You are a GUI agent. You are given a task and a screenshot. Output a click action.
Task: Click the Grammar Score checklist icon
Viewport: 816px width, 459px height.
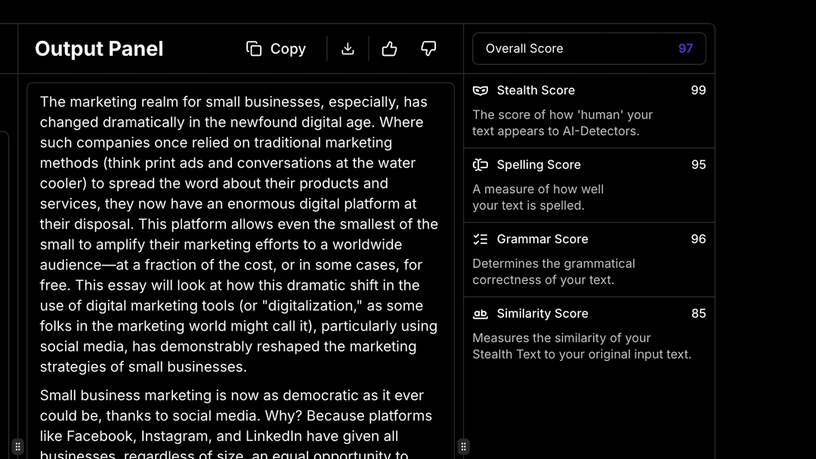tap(481, 239)
